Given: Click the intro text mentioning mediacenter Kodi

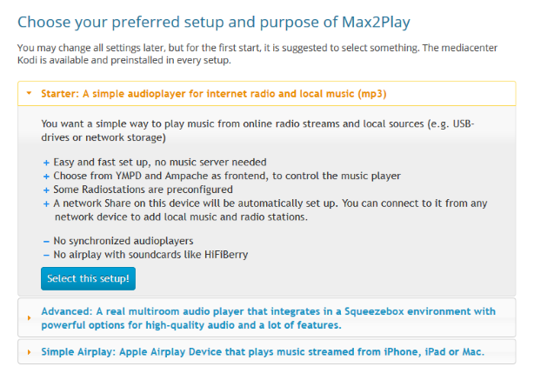Looking at the screenshot, I should (257, 54).
